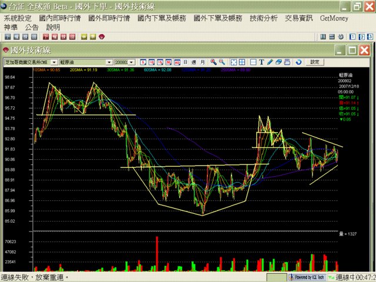Open the 公告 menu
This screenshot has width=376, height=282.
point(32,28)
